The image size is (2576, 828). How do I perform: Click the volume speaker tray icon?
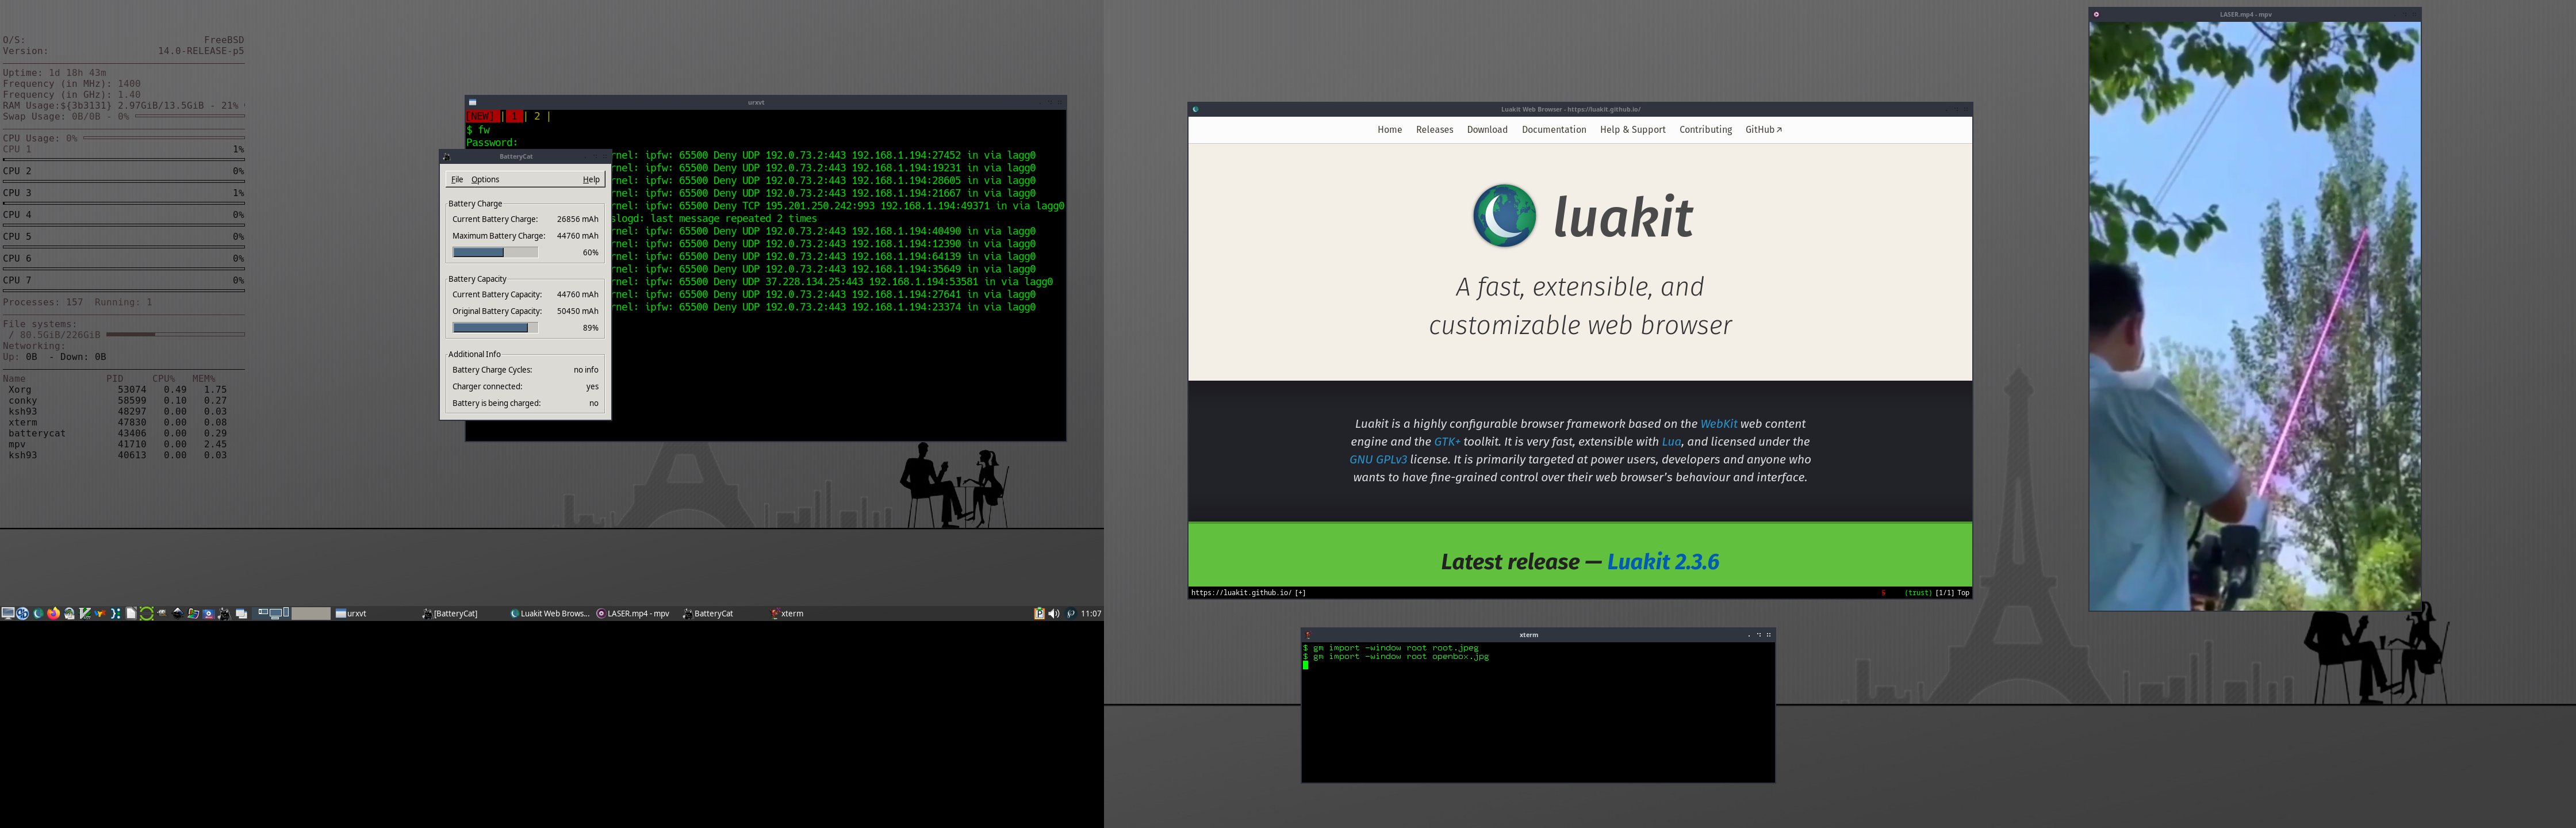pyautogui.click(x=1054, y=613)
